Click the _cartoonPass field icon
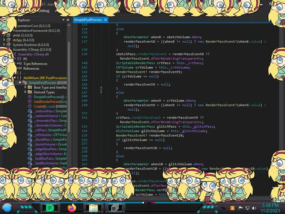 [30, 111]
